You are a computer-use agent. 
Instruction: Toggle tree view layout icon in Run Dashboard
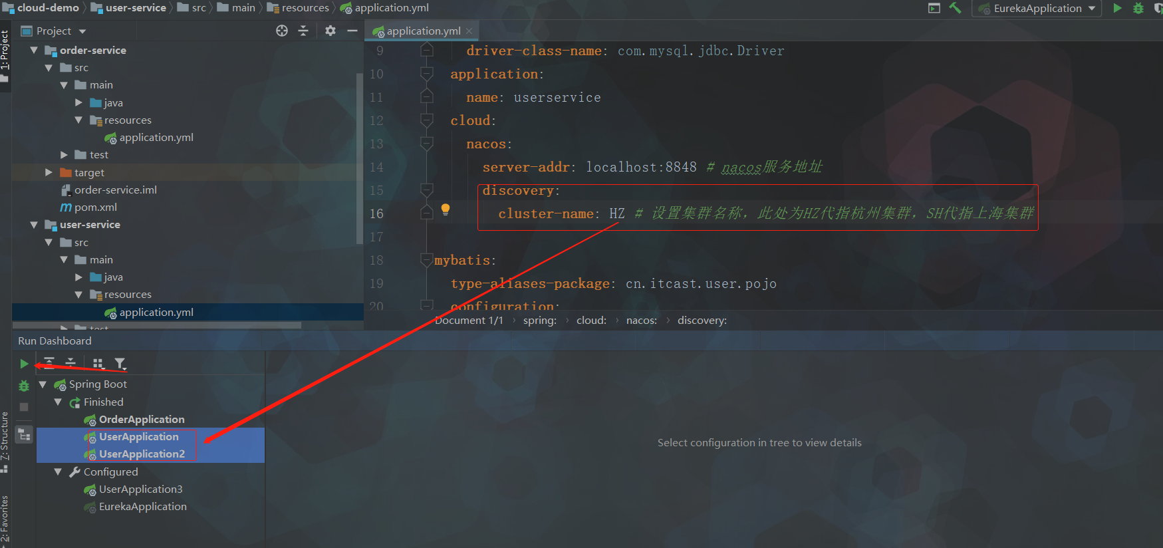[x=24, y=436]
